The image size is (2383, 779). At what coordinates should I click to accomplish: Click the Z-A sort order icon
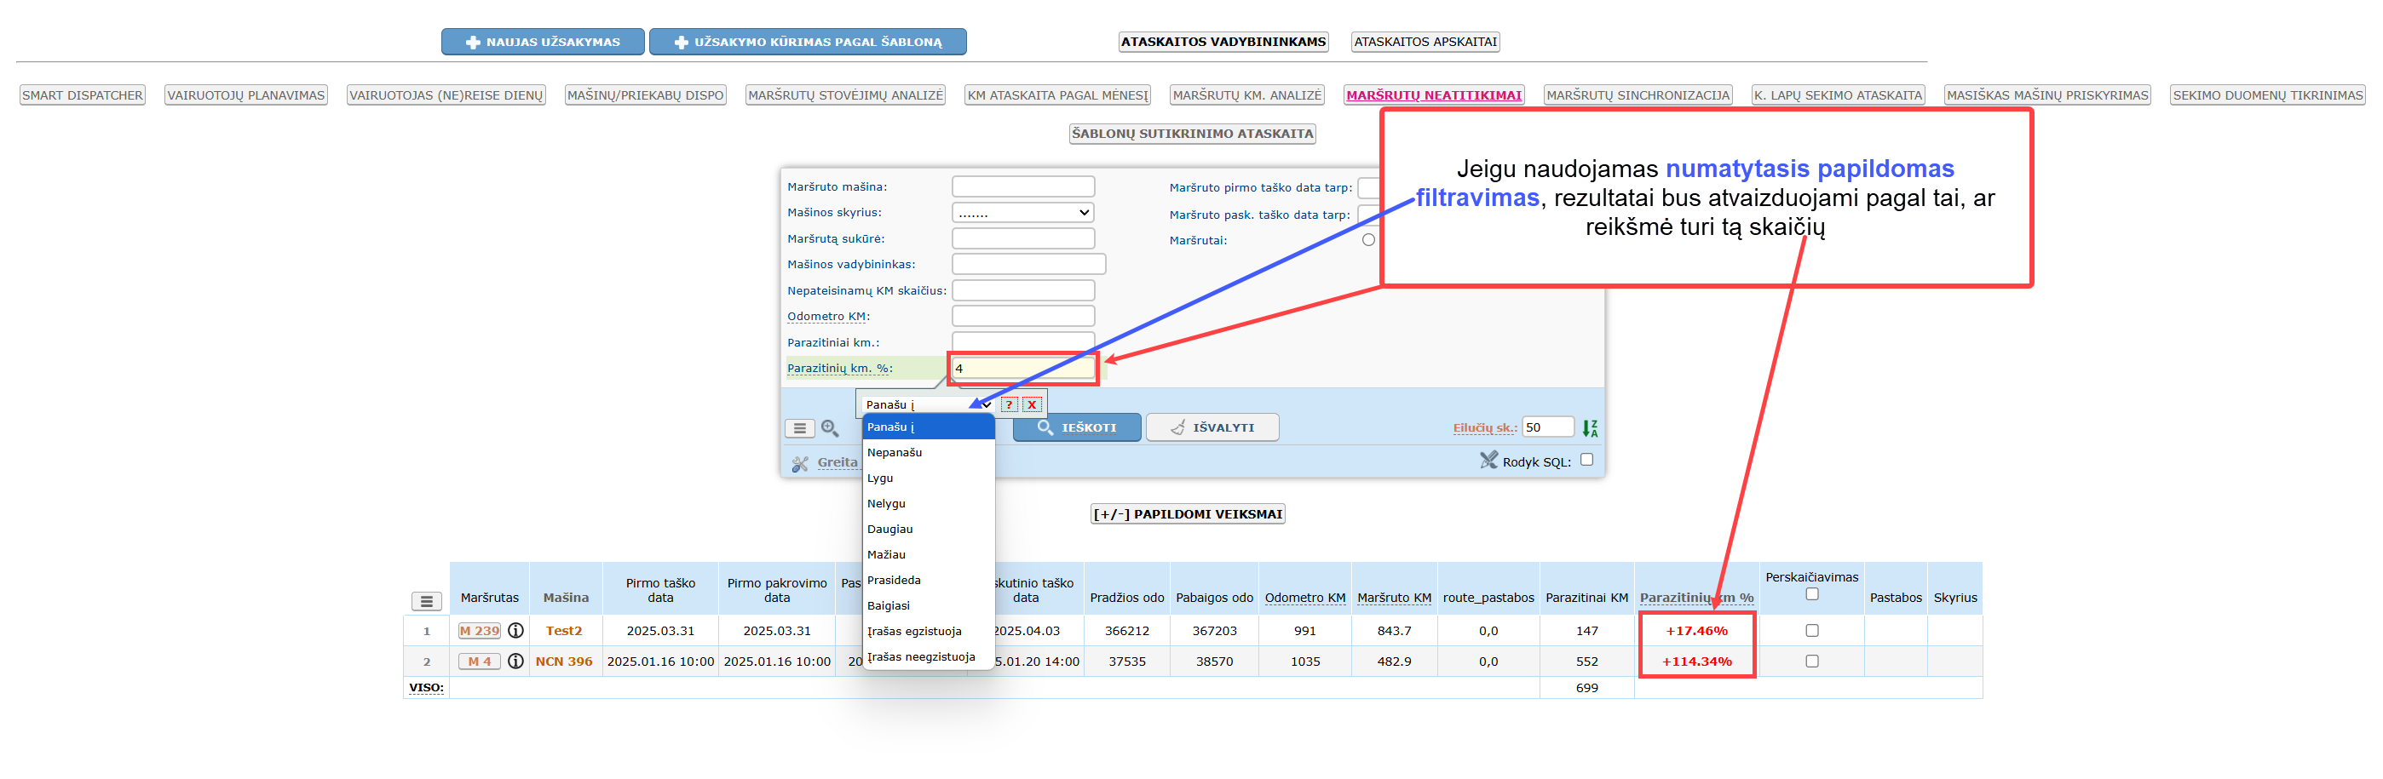point(1589,428)
